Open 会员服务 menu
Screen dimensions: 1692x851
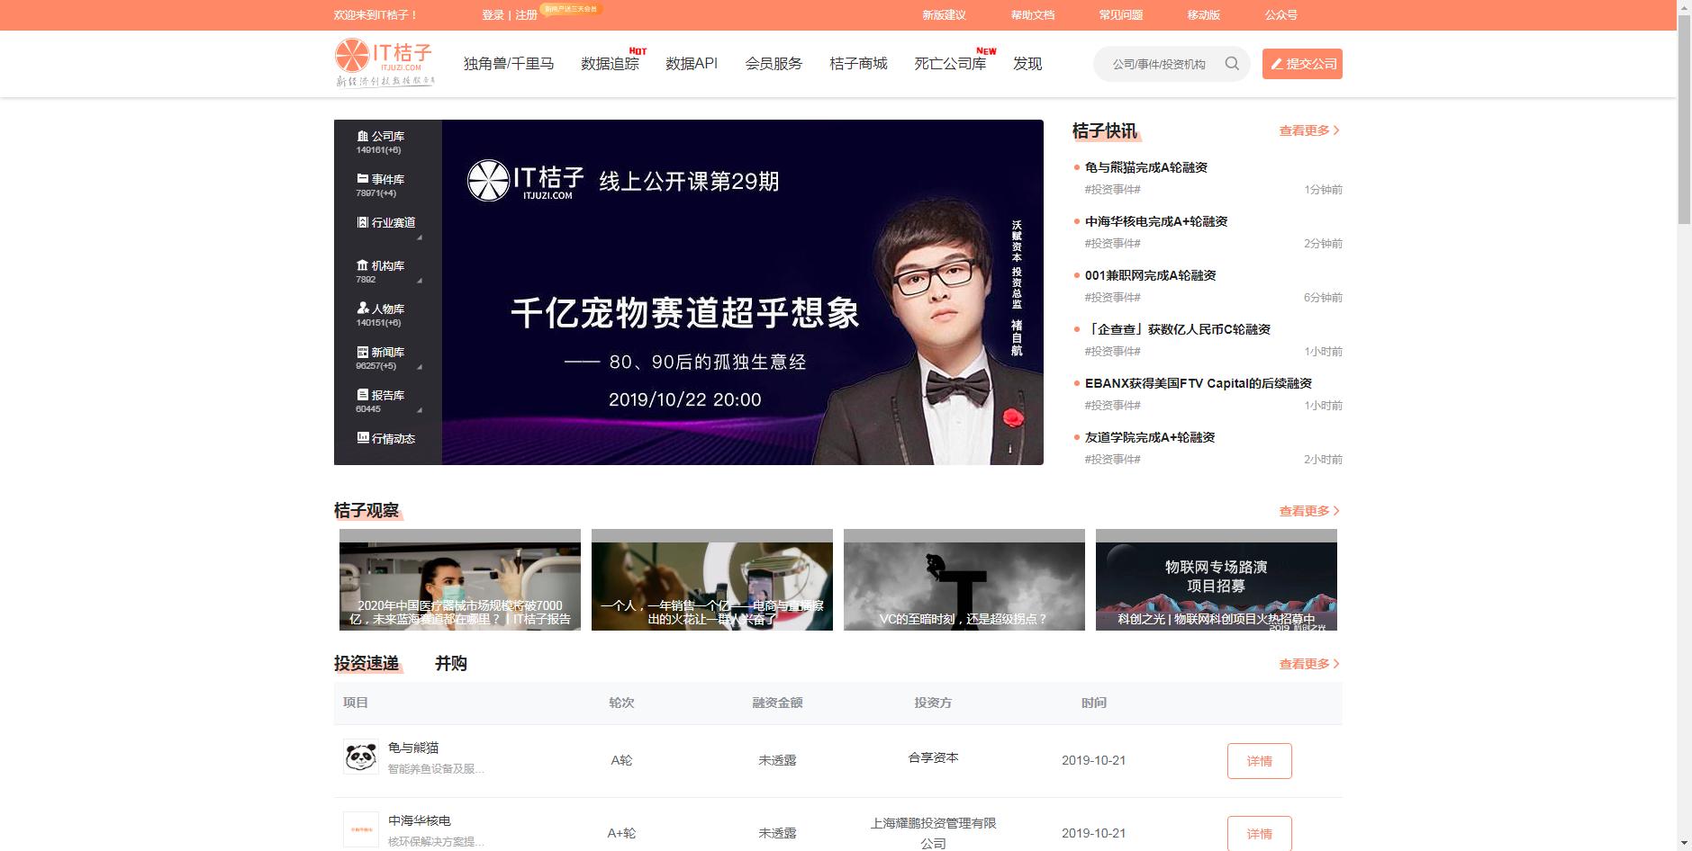[774, 64]
